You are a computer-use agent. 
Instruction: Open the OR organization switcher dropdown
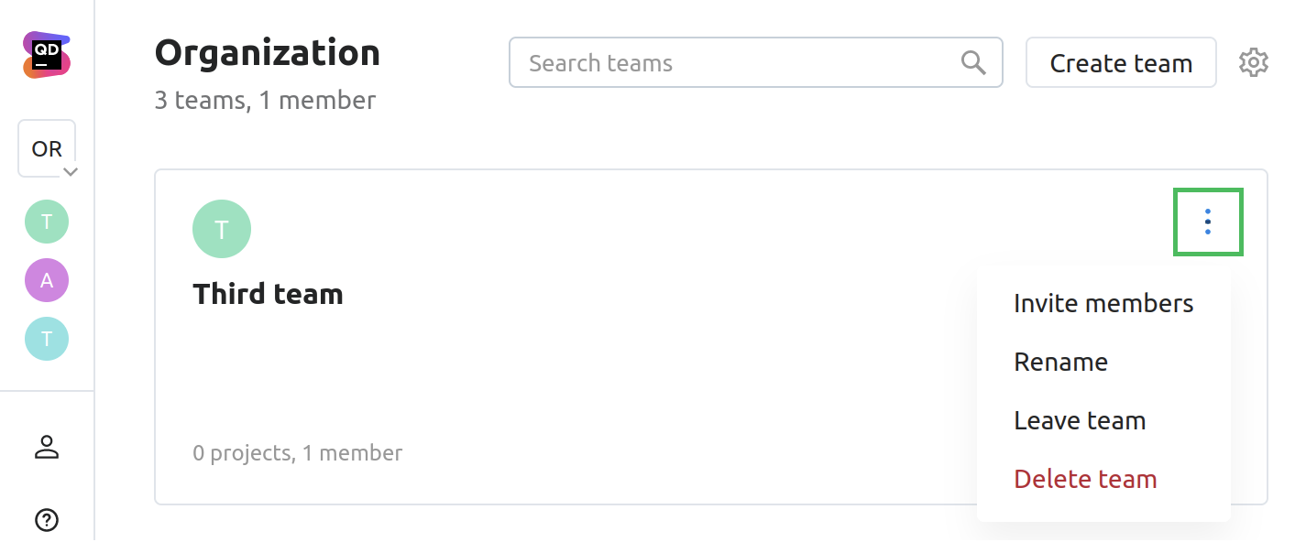[x=48, y=149]
